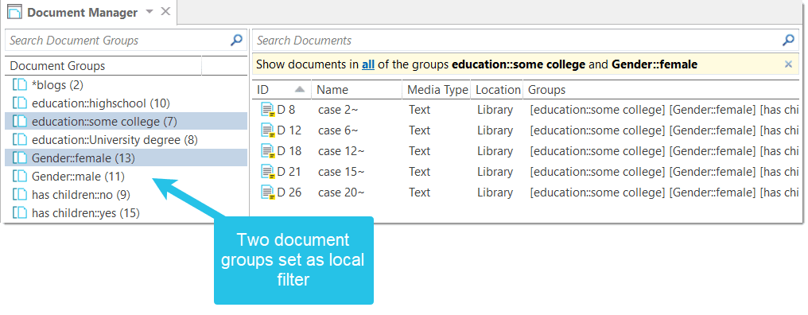Sort by the Groups column header
The height and width of the screenshot is (315, 808).
click(x=662, y=90)
